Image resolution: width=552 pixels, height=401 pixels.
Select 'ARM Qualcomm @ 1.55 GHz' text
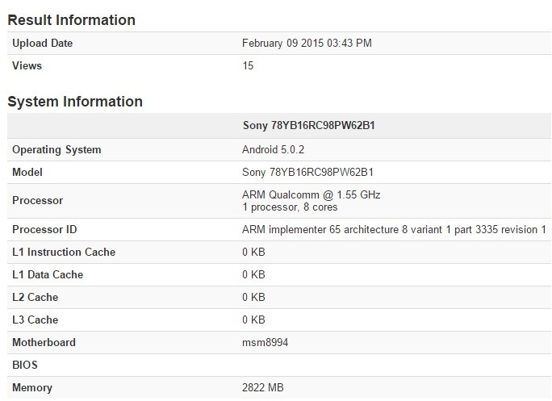point(311,194)
